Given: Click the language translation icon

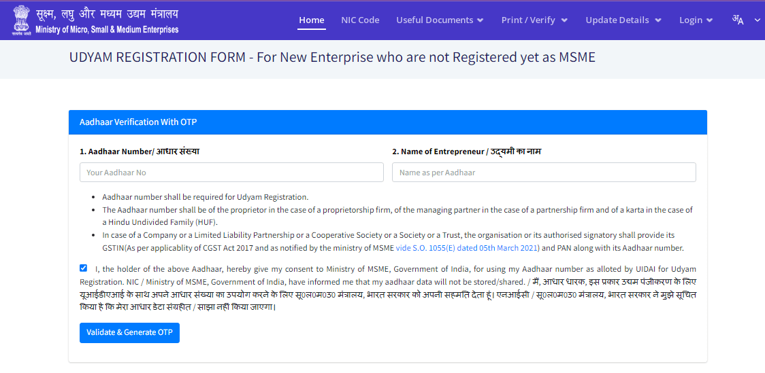Looking at the screenshot, I should click(738, 20).
